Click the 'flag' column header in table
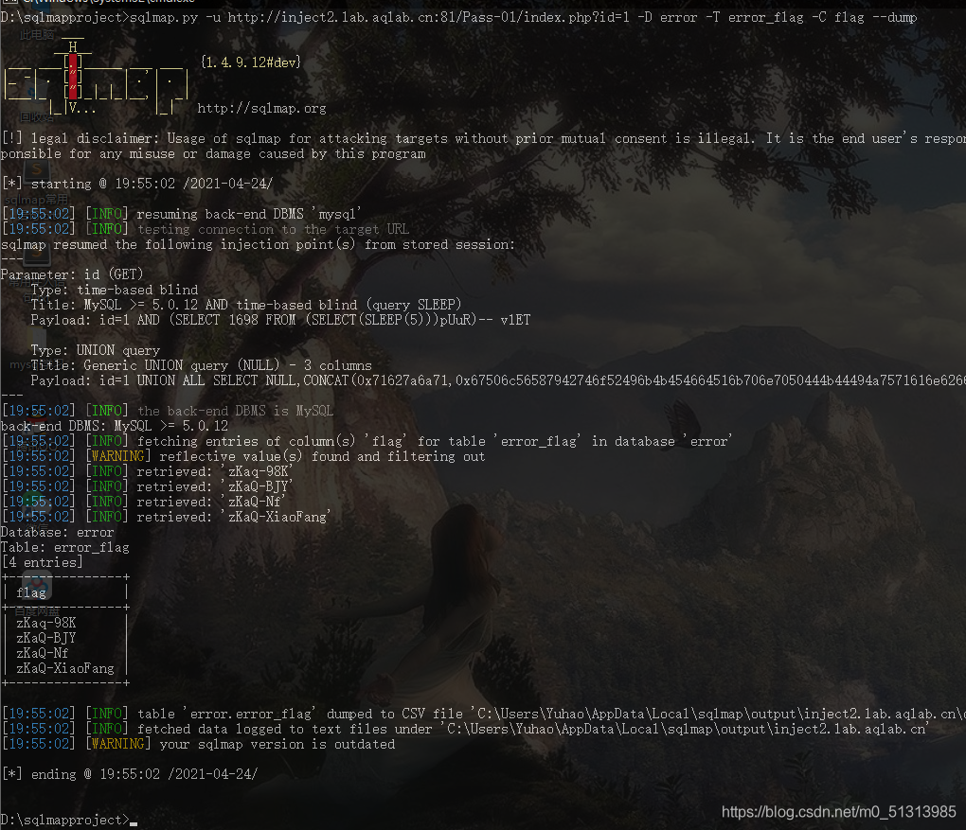Screen dimensions: 966x830 [x=31, y=592]
